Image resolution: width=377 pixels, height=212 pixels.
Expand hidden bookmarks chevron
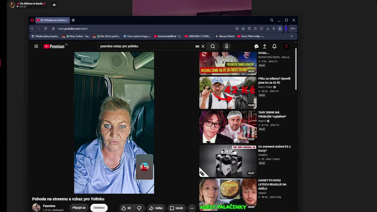[x=292, y=36]
